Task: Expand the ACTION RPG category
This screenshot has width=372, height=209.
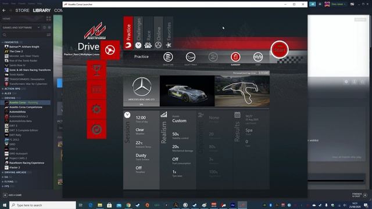Action: [12, 89]
